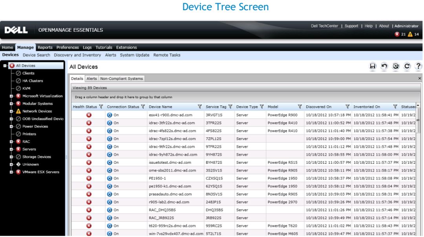Viewport: 424px width, 237px height.
Task: Expand the Modular Systems node
Action: pos(11,104)
